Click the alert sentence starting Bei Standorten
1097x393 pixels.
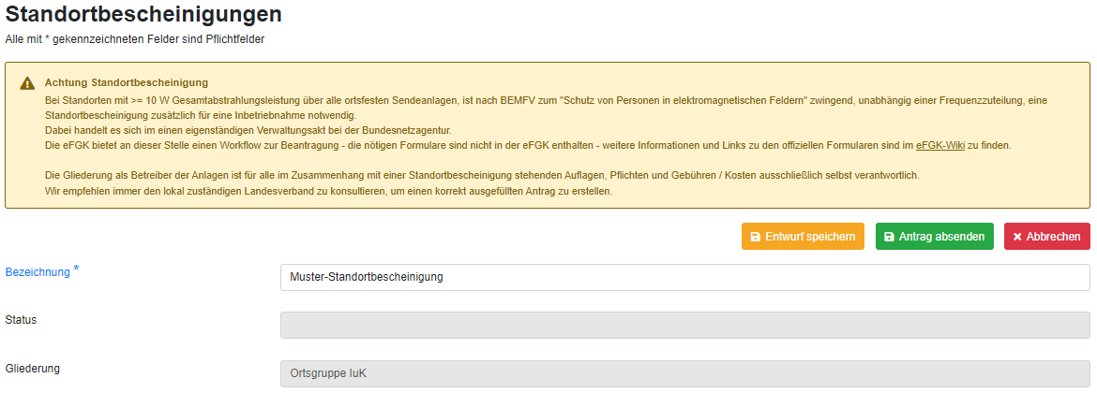(x=546, y=107)
